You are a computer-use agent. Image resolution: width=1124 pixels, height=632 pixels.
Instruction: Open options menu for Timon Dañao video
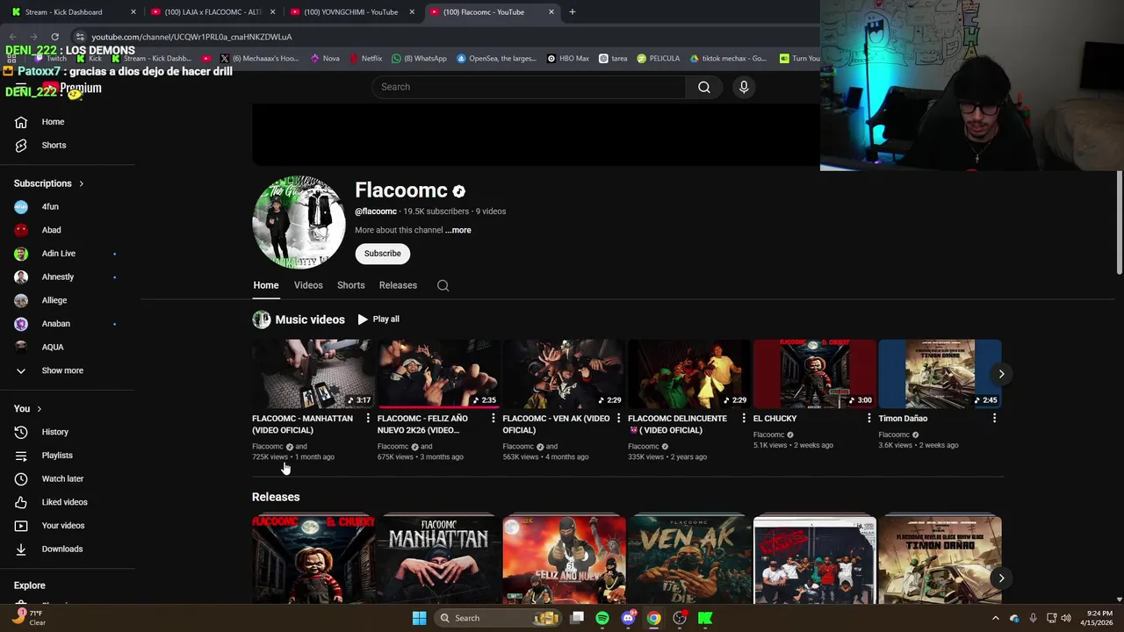(x=994, y=419)
